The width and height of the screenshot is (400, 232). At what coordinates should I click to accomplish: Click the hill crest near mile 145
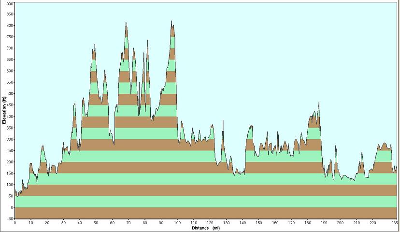251,126
